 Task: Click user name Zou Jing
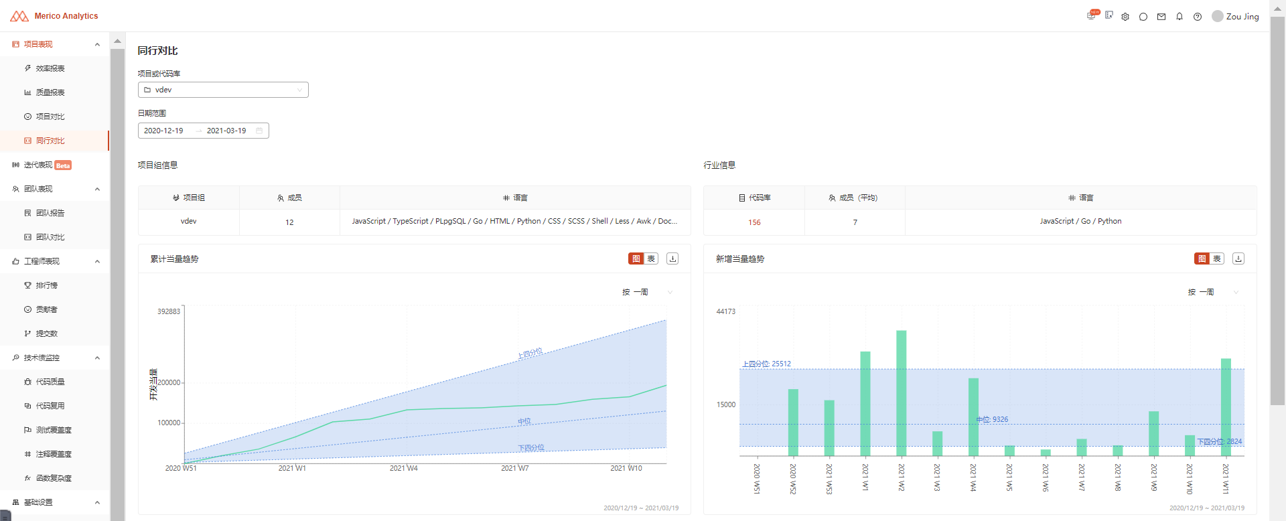(x=1242, y=17)
